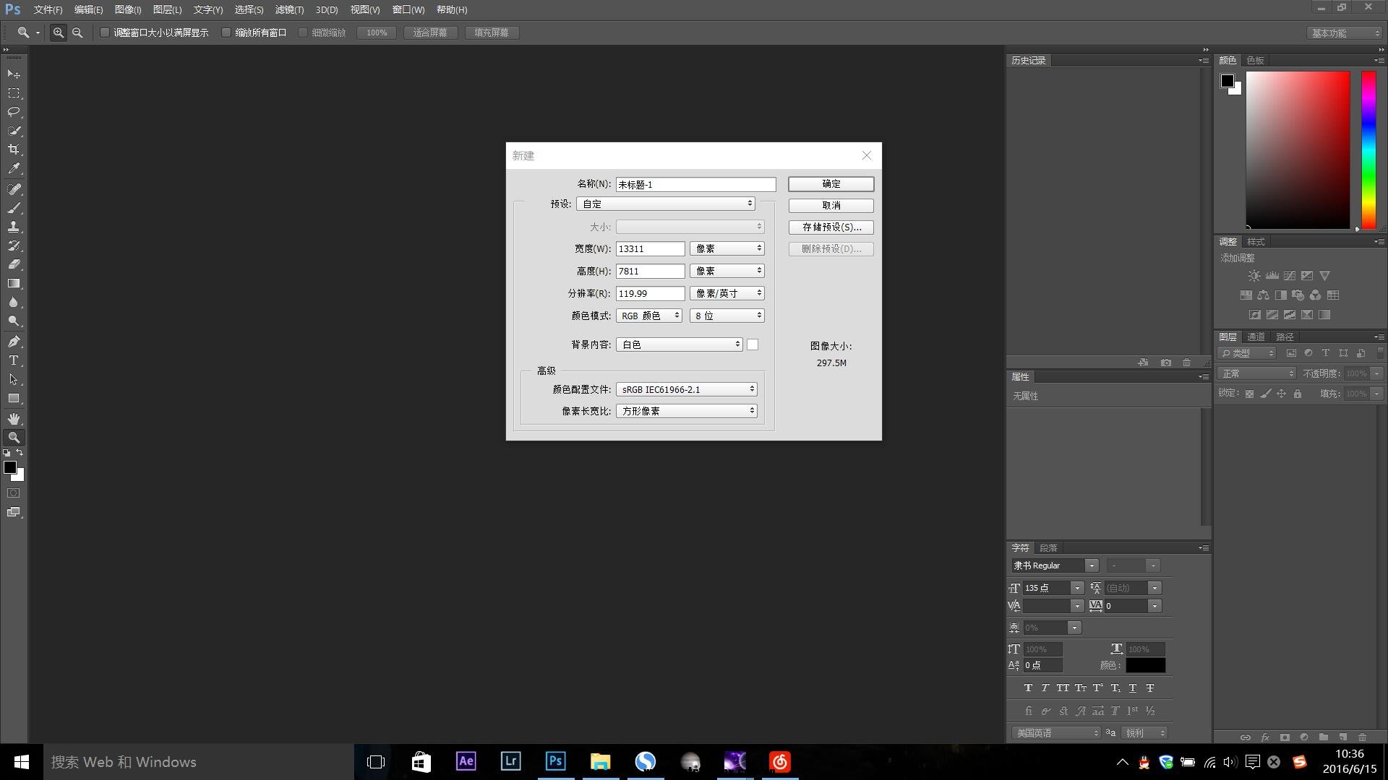Select the Spot Healing Brush tool

point(14,189)
